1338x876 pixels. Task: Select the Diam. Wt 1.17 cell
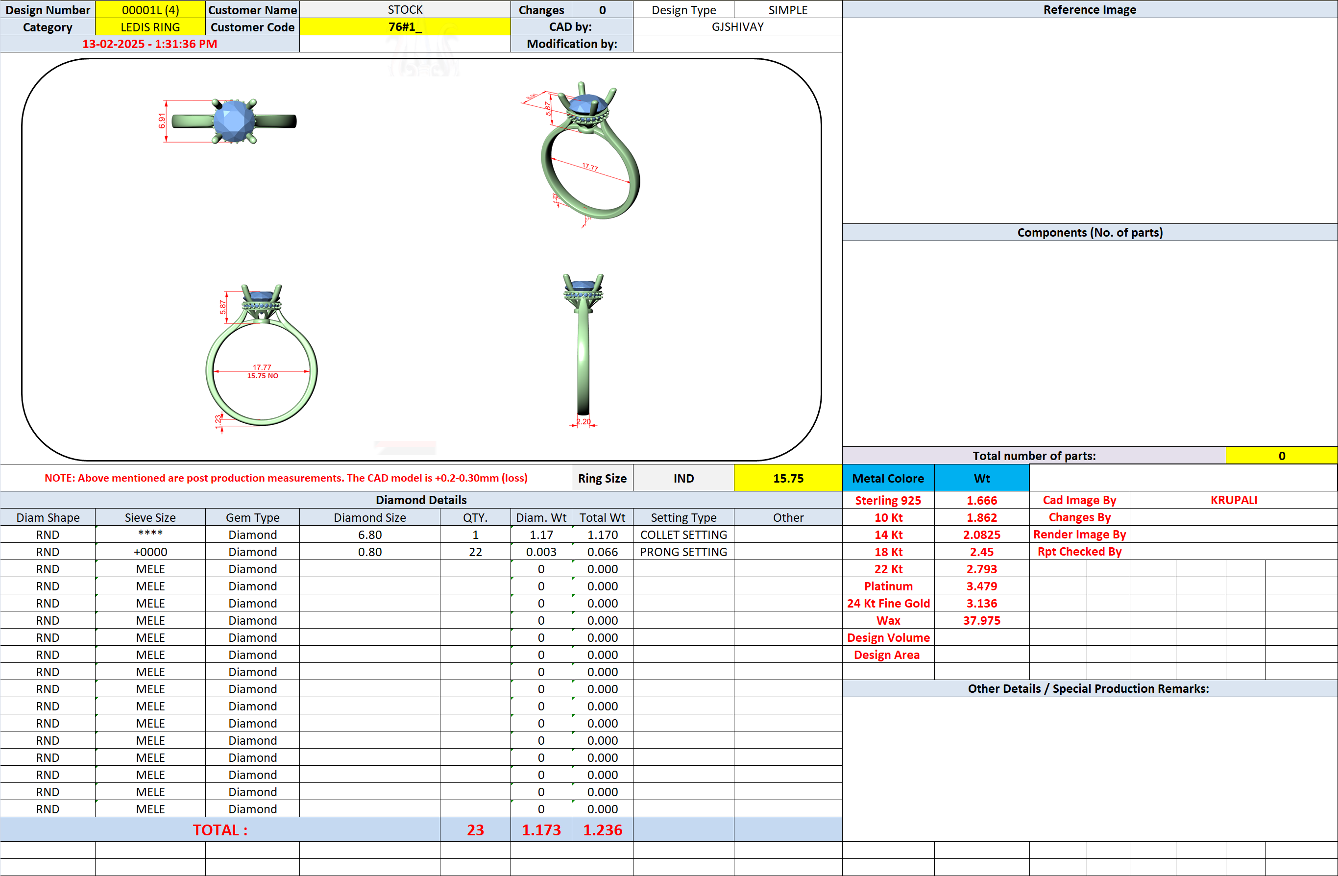541,534
